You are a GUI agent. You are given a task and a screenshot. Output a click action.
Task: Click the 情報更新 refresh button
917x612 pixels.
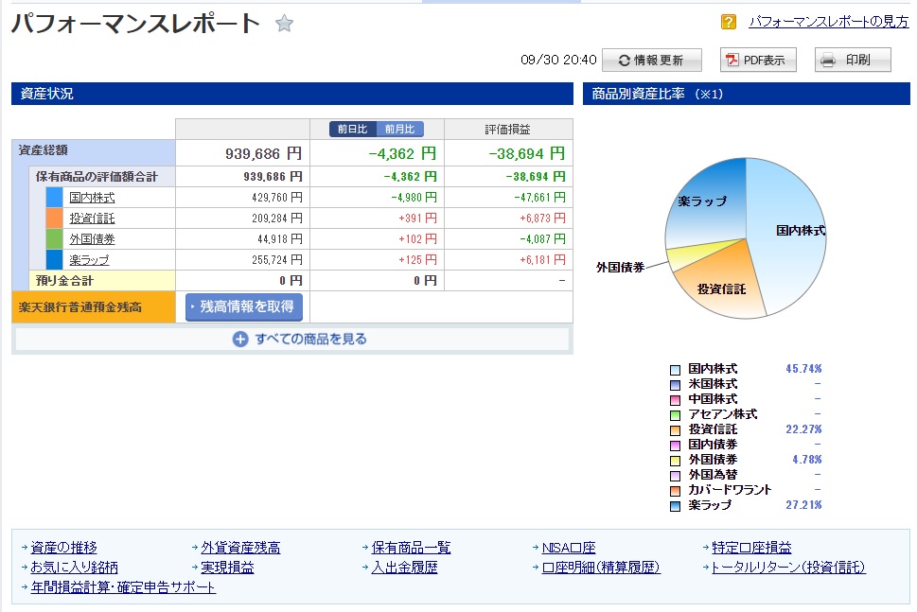(651, 60)
